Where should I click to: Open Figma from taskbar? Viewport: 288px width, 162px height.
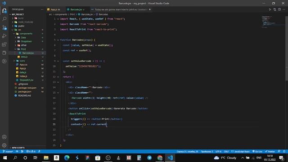coord(87,158)
